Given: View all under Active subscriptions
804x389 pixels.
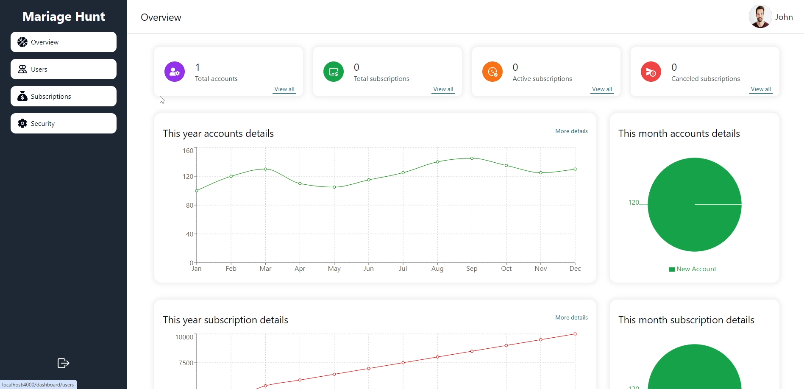Looking at the screenshot, I should coord(602,89).
